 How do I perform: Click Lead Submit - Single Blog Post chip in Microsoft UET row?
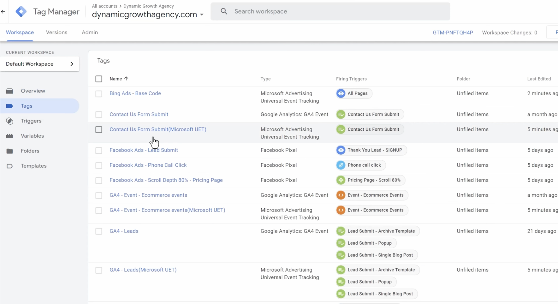coord(377,294)
